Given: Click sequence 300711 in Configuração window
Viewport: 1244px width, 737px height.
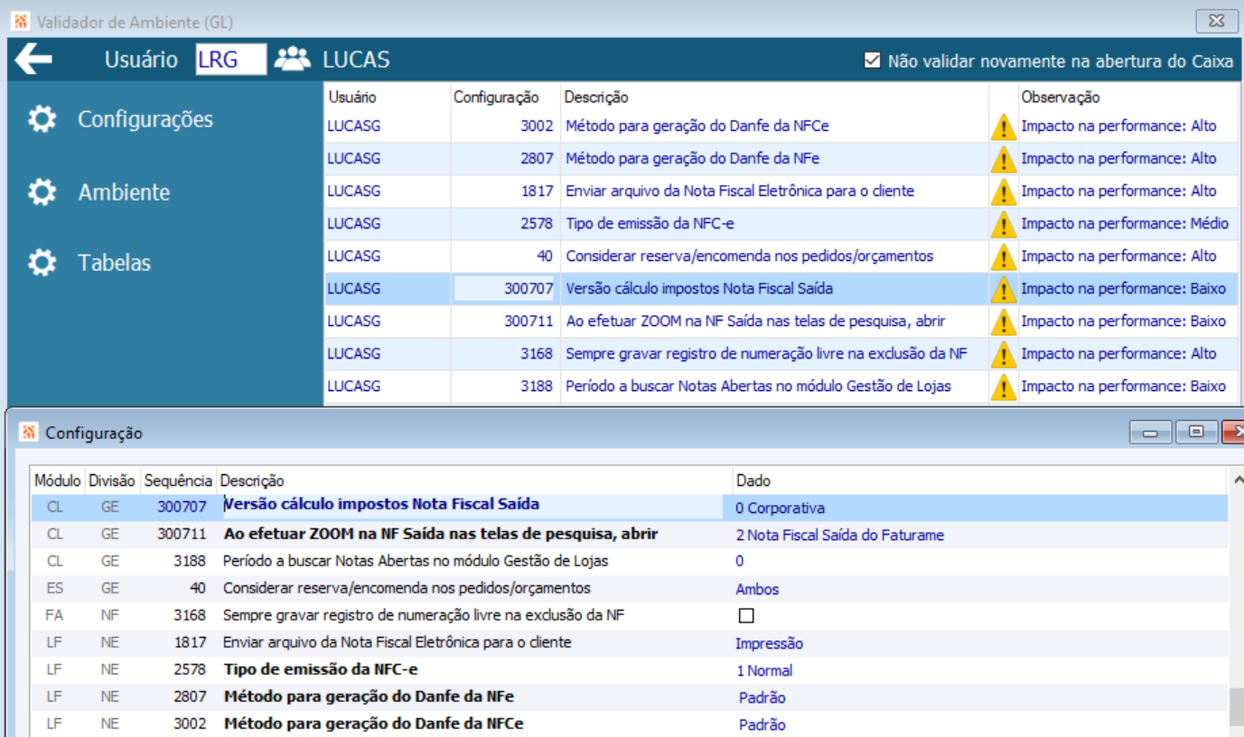Looking at the screenshot, I should [x=182, y=535].
